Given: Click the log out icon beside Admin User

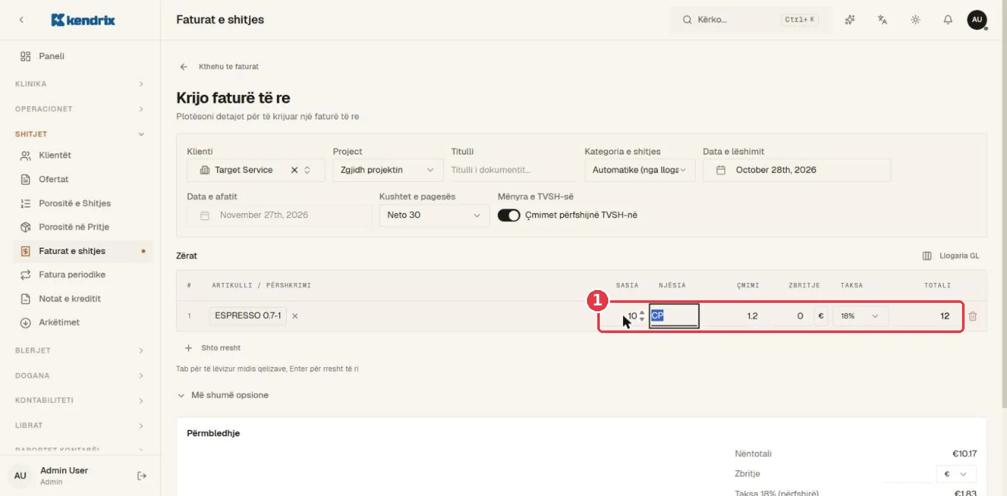Looking at the screenshot, I should click(x=142, y=475).
